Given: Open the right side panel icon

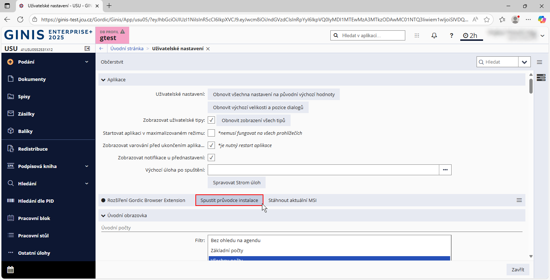Looking at the screenshot, I should 541,77.
